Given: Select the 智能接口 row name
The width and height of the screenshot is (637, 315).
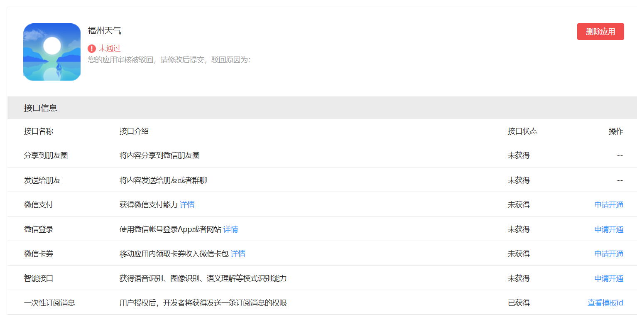Looking at the screenshot, I should click(x=39, y=278).
